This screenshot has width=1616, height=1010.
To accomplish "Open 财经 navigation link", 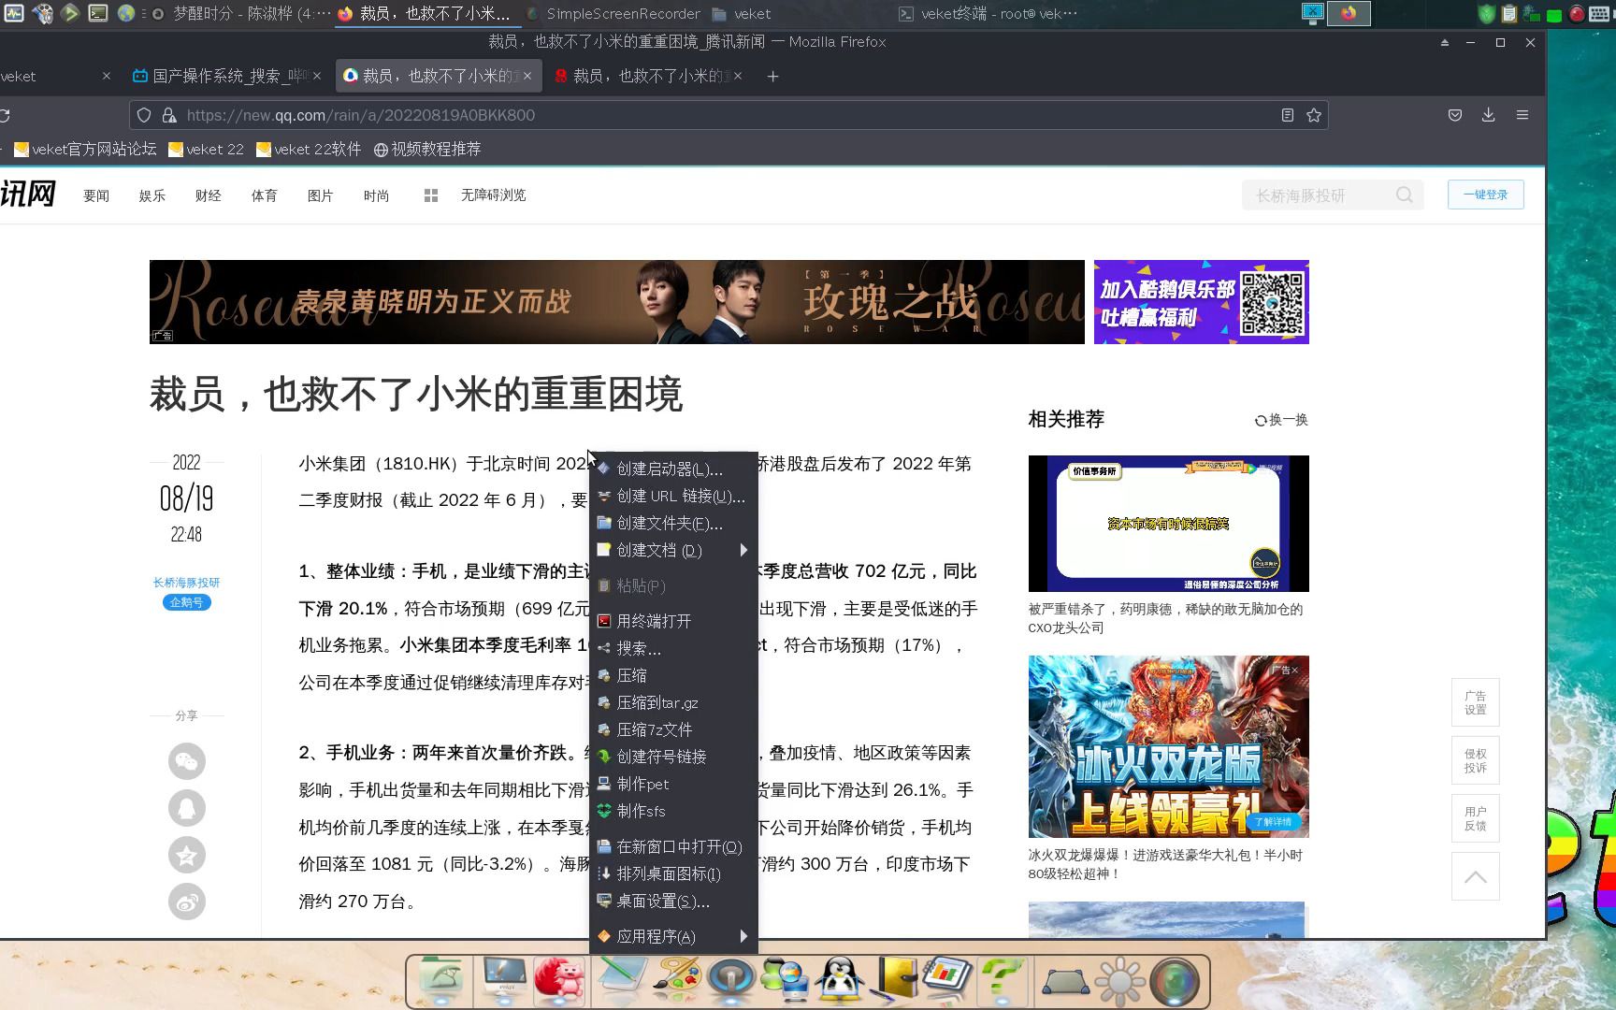I will (209, 195).
